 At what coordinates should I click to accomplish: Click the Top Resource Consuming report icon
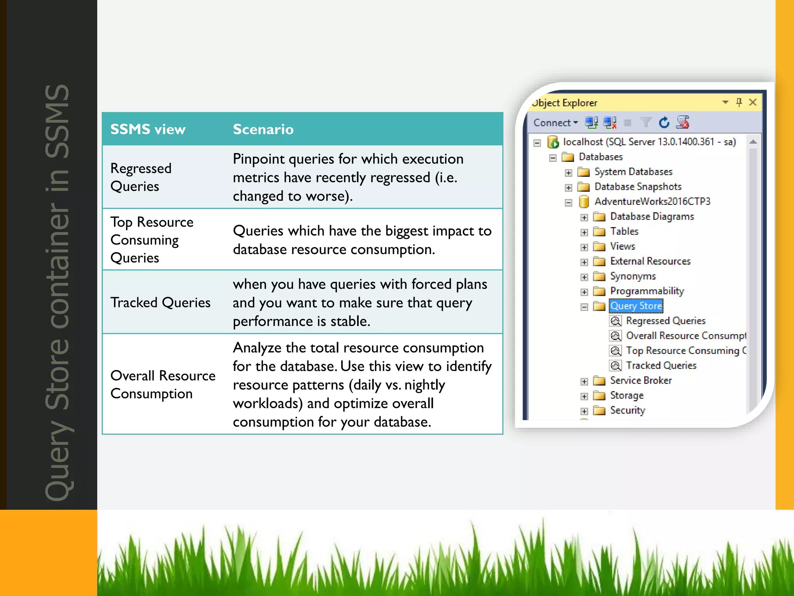[615, 351]
